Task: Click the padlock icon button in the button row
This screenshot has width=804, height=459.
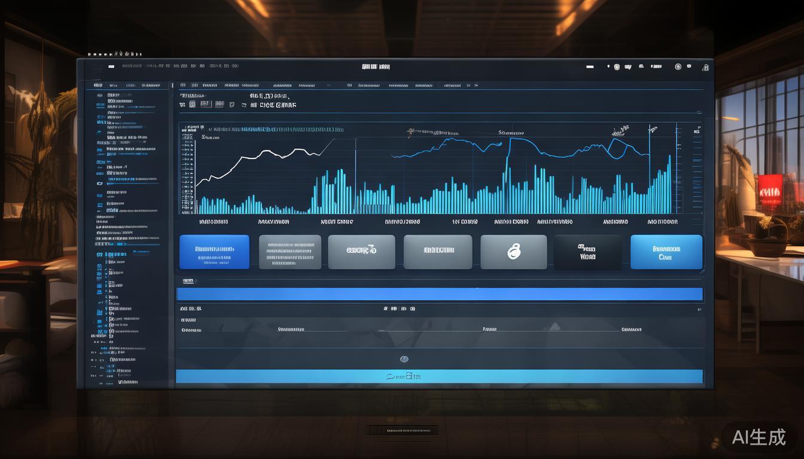Action: coord(513,252)
